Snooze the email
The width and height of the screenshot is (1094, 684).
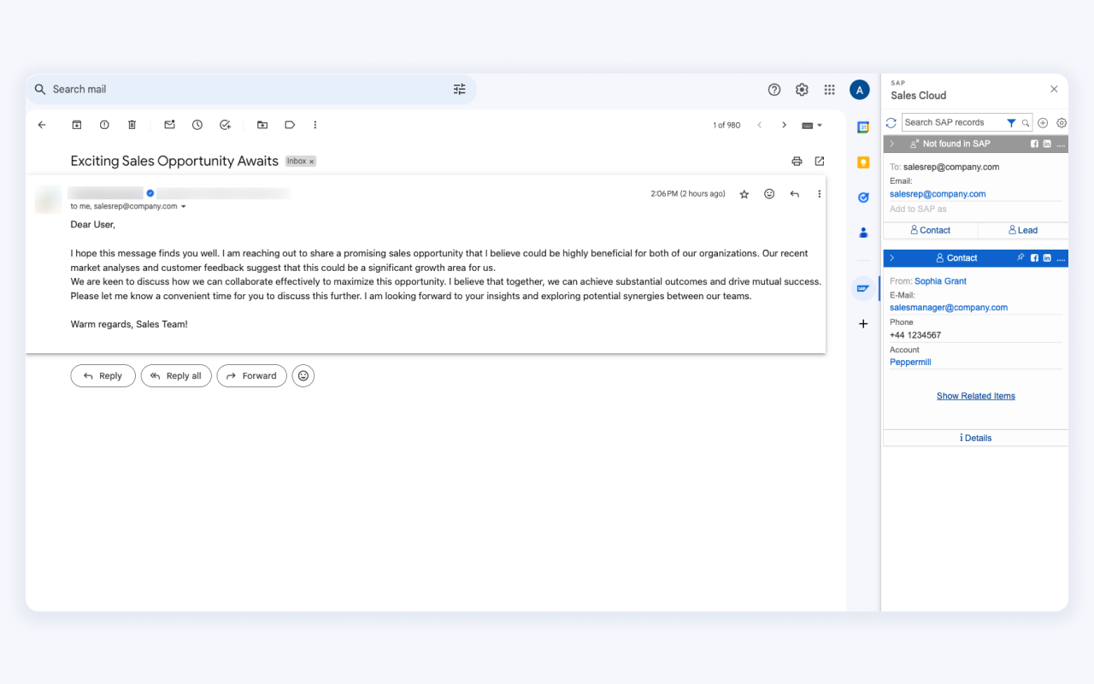coord(197,124)
